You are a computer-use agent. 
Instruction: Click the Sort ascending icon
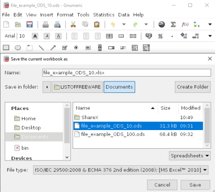pyautogui.click(x=196, y=24)
